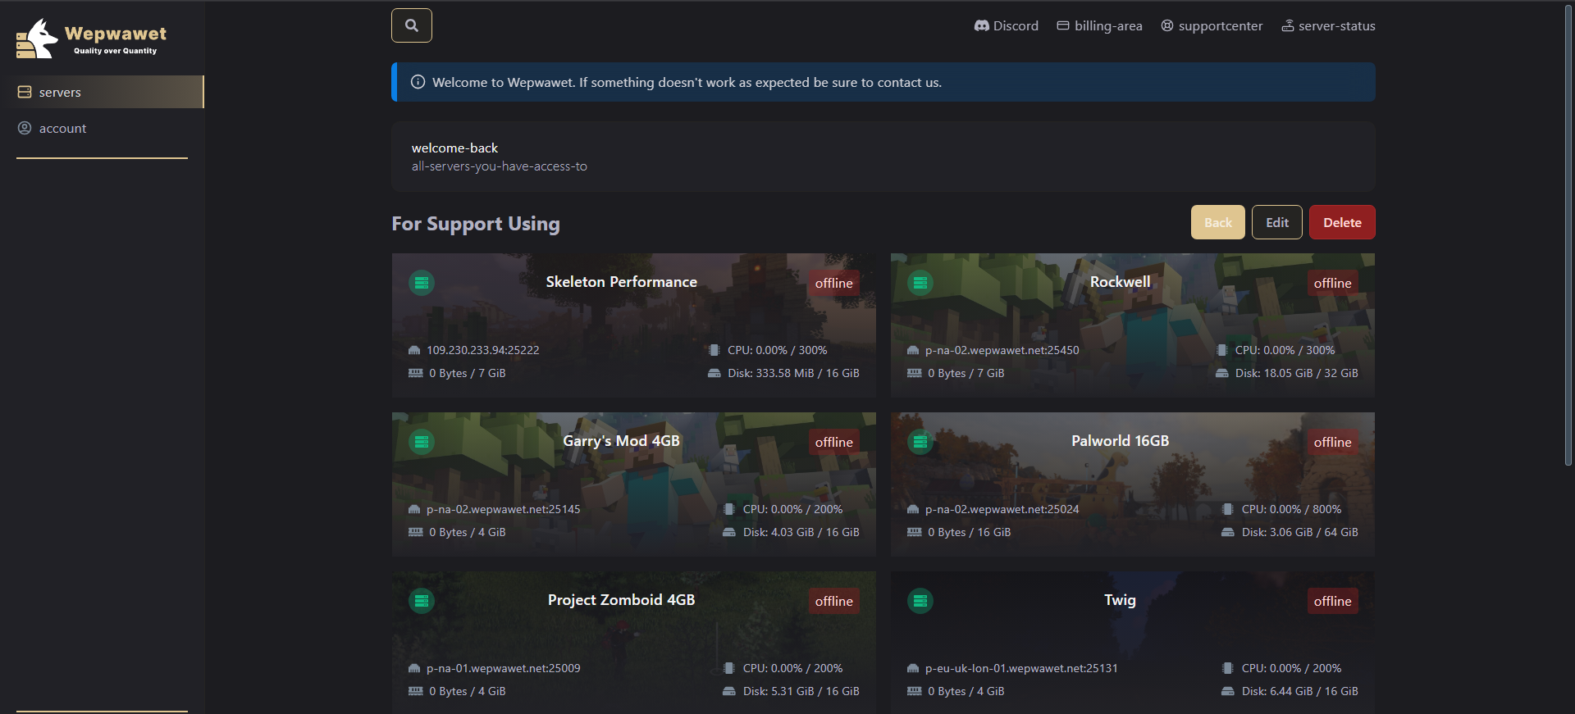The height and width of the screenshot is (714, 1575).
Task: Open the Twig server title
Action: point(1121,599)
